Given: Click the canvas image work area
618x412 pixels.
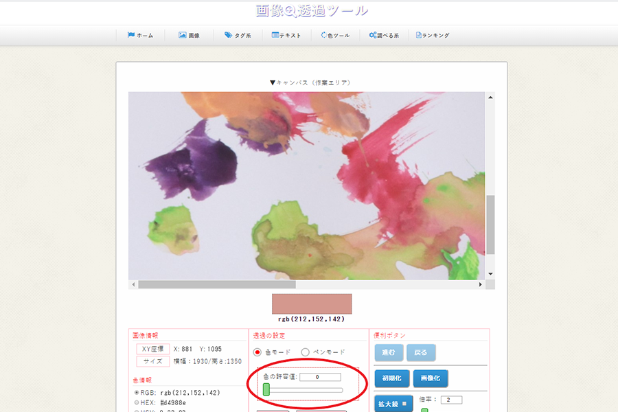Looking at the screenshot, I should pyautogui.click(x=307, y=185).
